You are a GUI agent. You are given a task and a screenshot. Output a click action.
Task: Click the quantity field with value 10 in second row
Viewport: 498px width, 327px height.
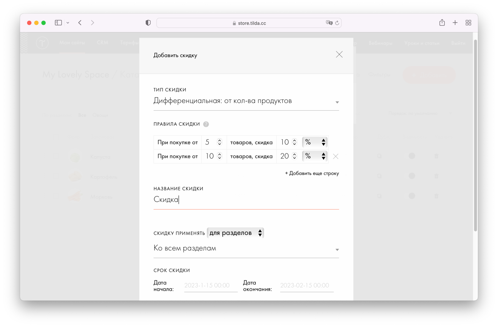(x=209, y=156)
